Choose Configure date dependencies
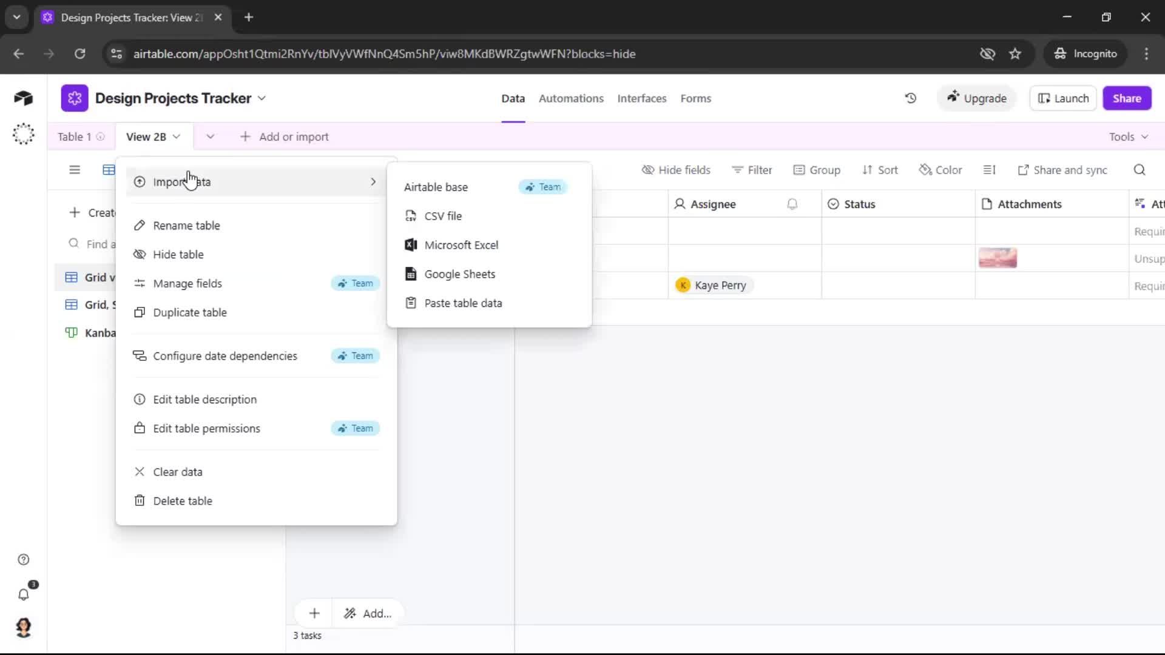This screenshot has height=655, width=1165. click(x=255, y=356)
